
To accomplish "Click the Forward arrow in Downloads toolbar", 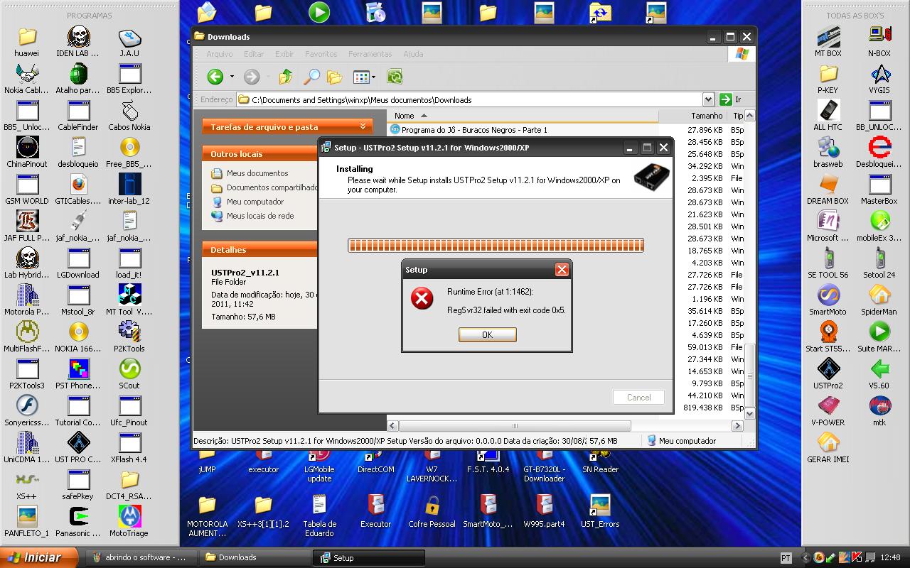I will tap(252, 77).
